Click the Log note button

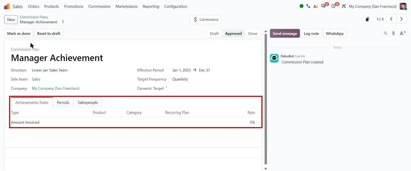click(311, 33)
